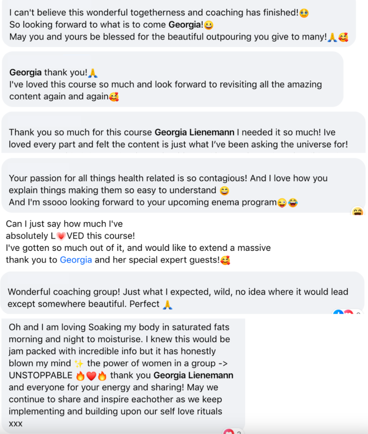Image resolution: width=368 pixels, height=434 pixels.
Task: Click the teary-eyed emoji after "coaching has finished!"
Action: [304, 13]
